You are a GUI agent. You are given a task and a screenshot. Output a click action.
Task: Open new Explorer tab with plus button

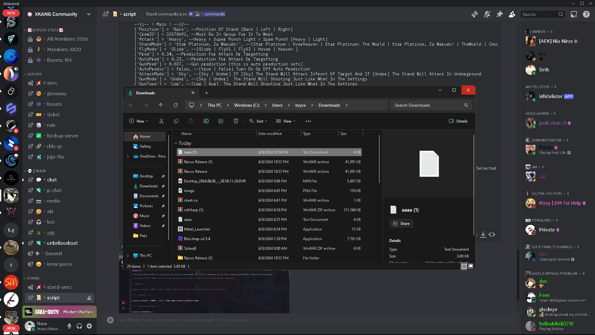(x=206, y=93)
